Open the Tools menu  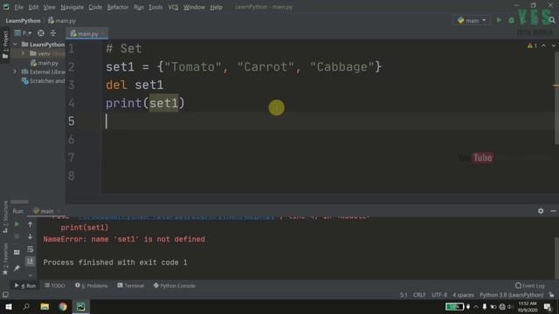[x=155, y=7]
